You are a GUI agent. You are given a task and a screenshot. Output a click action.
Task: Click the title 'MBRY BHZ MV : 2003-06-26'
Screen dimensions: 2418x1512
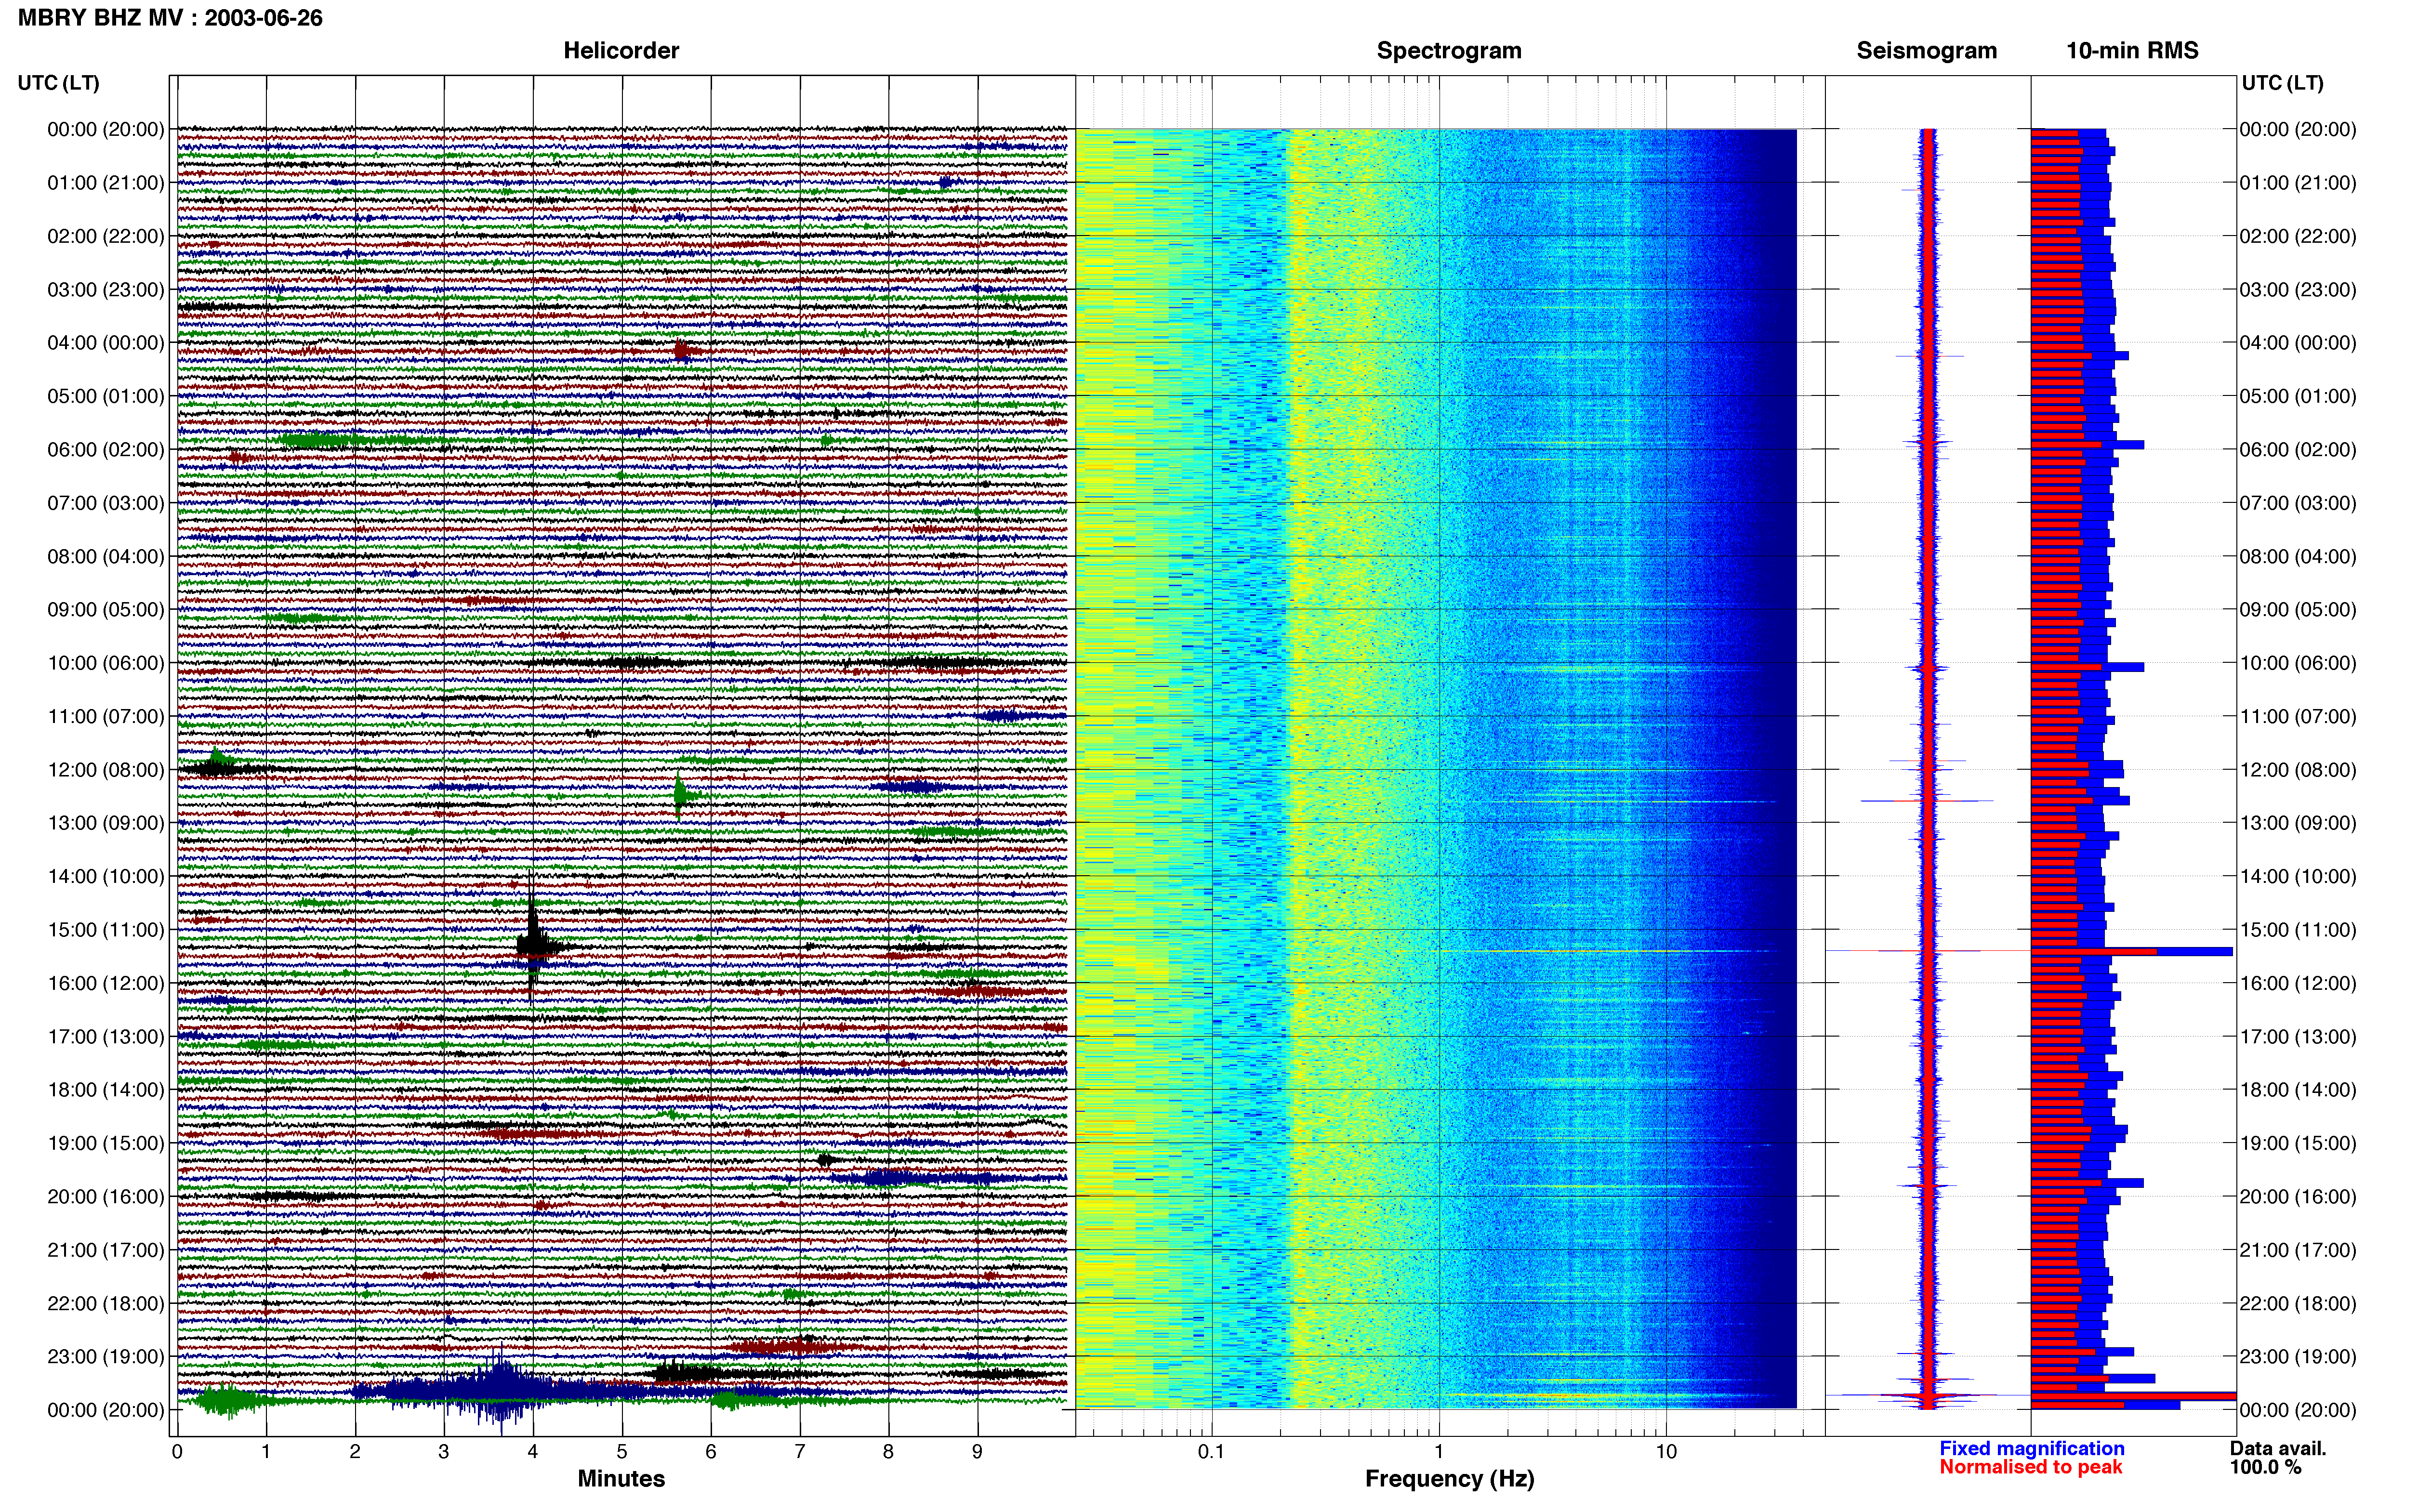coord(170,17)
